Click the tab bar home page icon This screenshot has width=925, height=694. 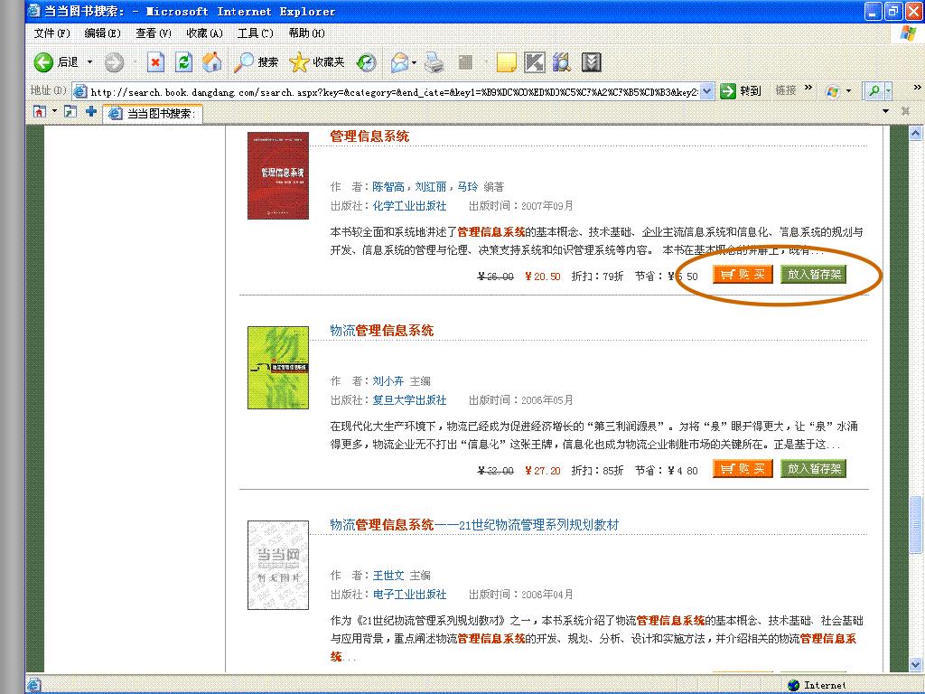coord(39,111)
